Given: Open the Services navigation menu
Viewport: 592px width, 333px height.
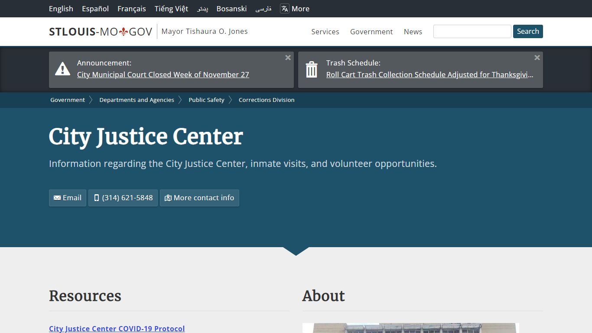Looking at the screenshot, I should point(325,32).
